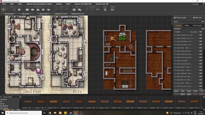Screen dimensions: 205x115
Task: Choose the straight wall line tool
Action: coord(56,10)
